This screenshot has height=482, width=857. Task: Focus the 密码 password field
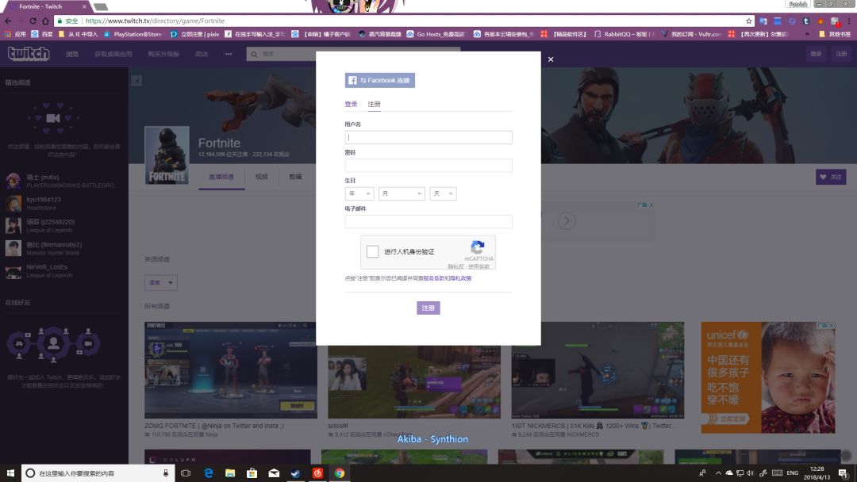(428, 166)
